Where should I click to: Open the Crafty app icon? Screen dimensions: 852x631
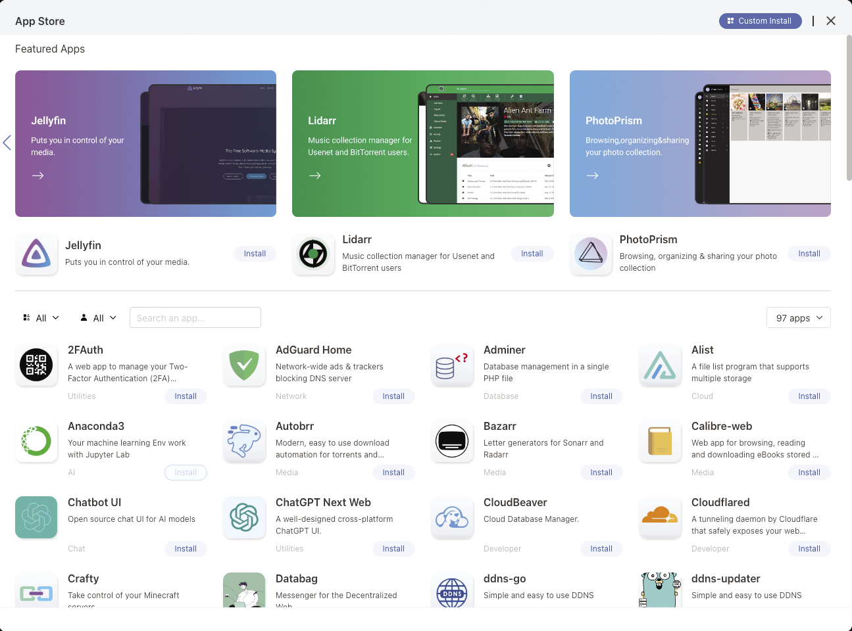tap(36, 590)
